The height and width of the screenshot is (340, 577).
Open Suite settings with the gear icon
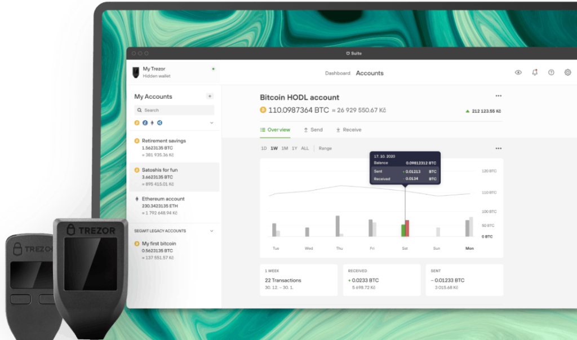[x=567, y=73]
